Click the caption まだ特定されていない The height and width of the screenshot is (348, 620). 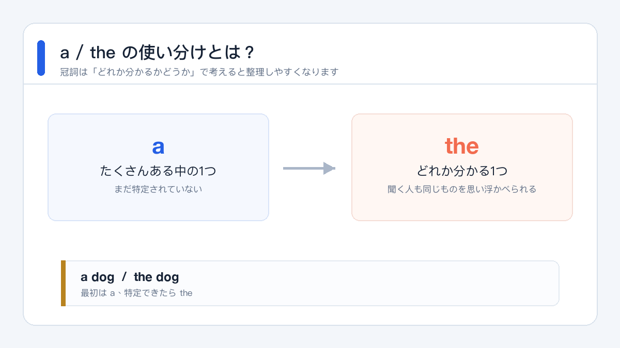click(x=158, y=189)
